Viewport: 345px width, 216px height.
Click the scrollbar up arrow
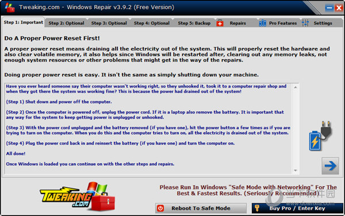(x=296, y=88)
